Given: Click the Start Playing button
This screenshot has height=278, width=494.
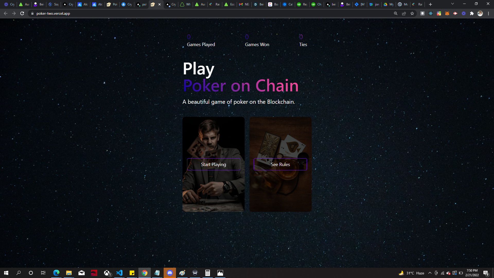Looking at the screenshot, I should coord(214,164).
